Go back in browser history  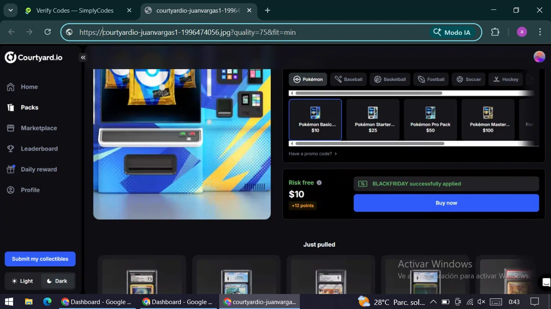(11, 32)
